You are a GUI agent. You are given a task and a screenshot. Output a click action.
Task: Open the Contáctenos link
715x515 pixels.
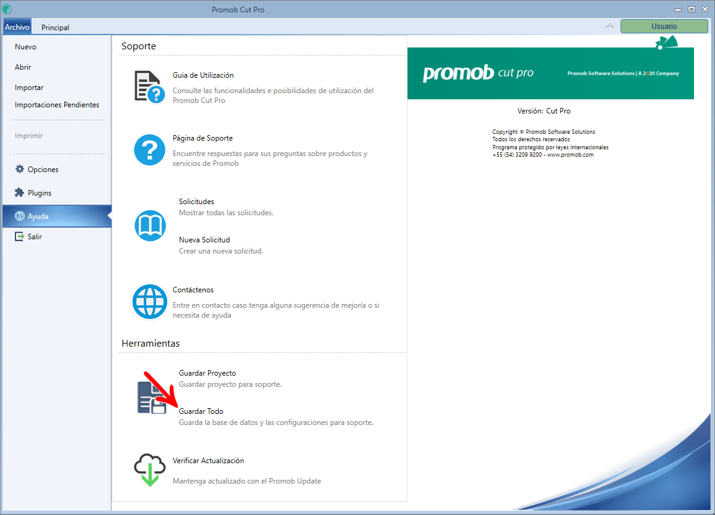(x=193, y=290)
